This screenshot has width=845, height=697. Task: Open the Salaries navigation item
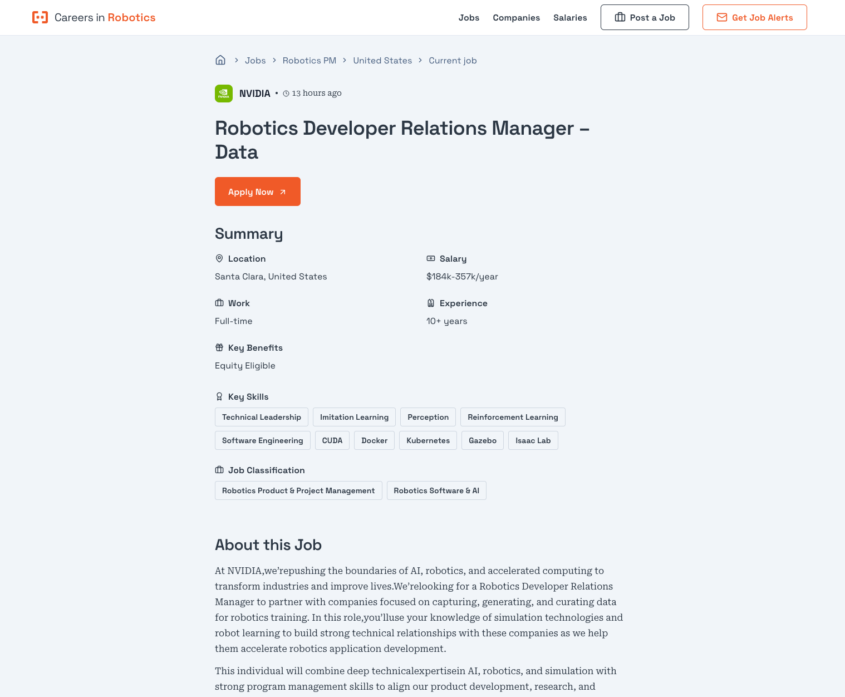tap(570, 17)
